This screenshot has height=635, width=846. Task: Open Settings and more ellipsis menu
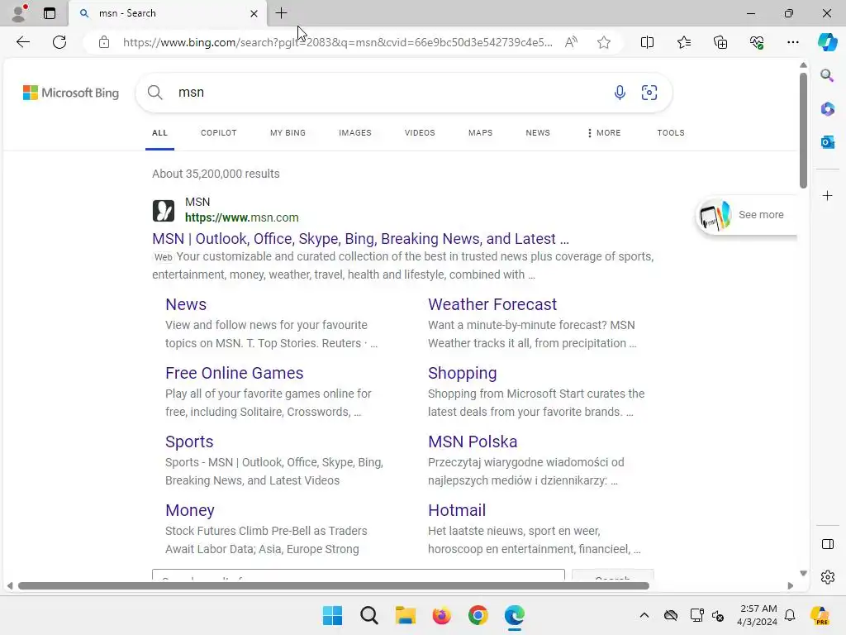pyautogui.click(x=792, y=42)
